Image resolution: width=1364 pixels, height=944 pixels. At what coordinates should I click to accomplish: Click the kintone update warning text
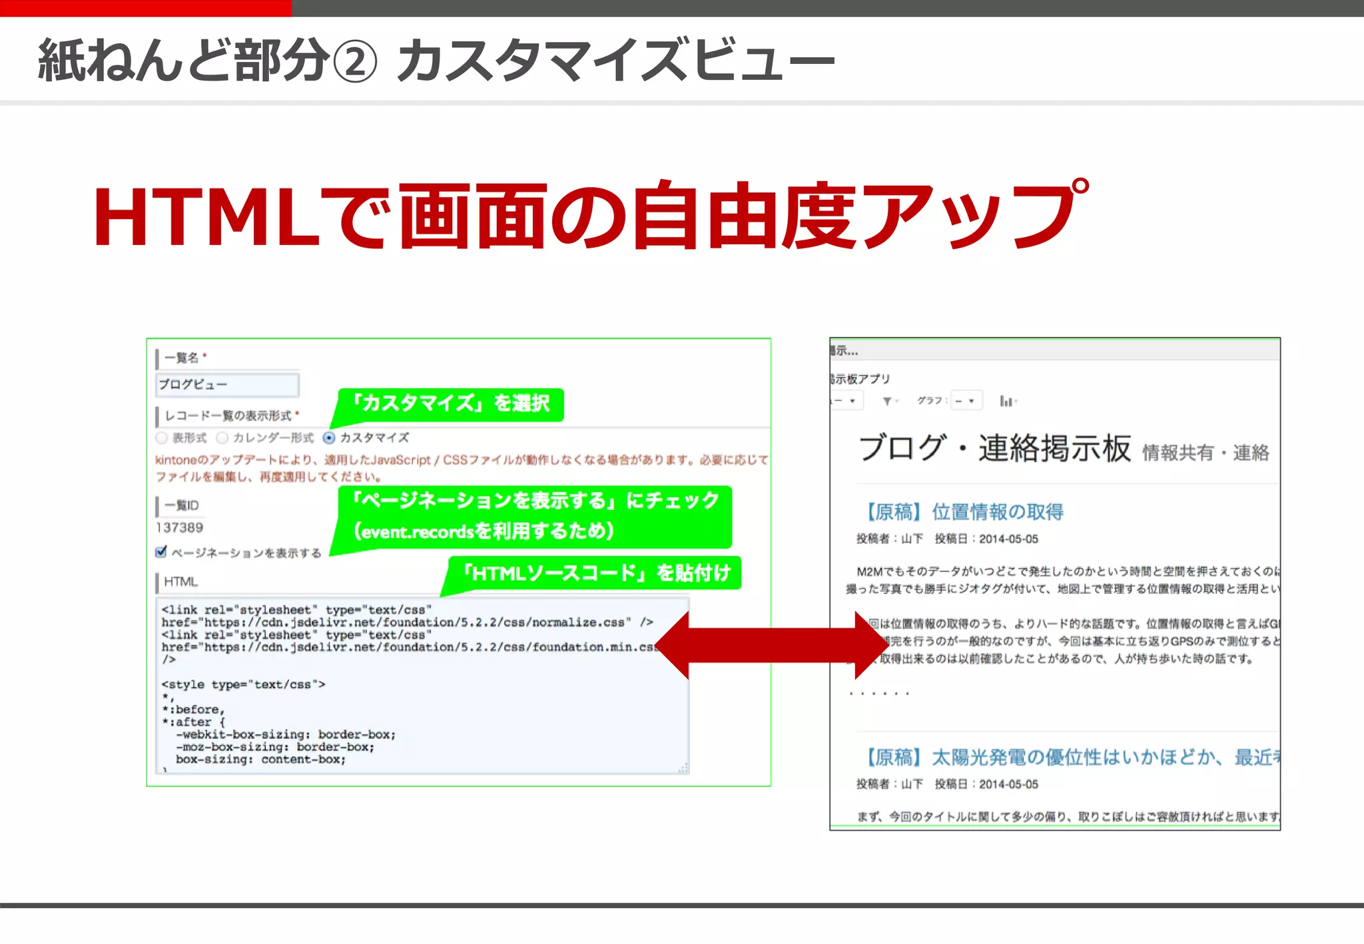pos(462,468)
